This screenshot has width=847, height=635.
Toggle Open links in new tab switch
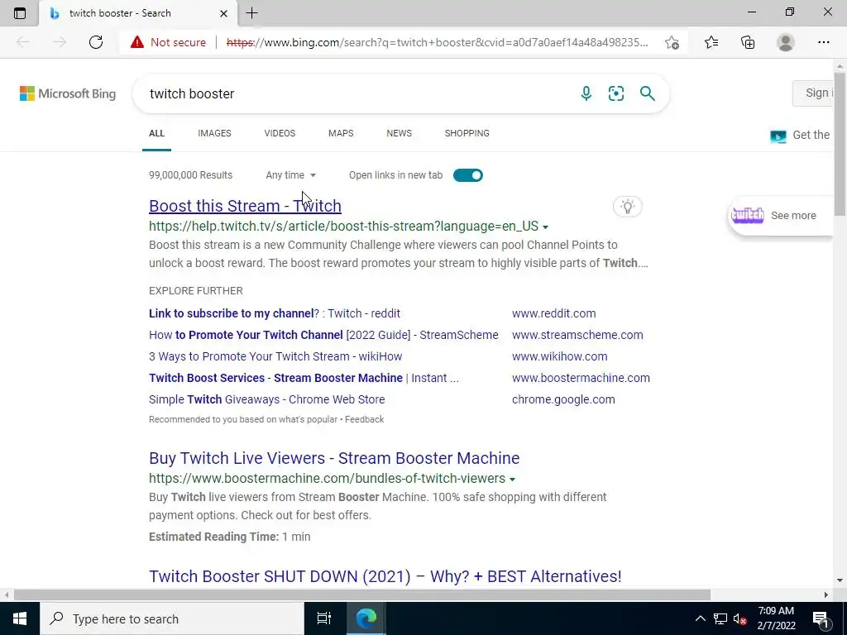pyautogui.click(x=468, y=175)
